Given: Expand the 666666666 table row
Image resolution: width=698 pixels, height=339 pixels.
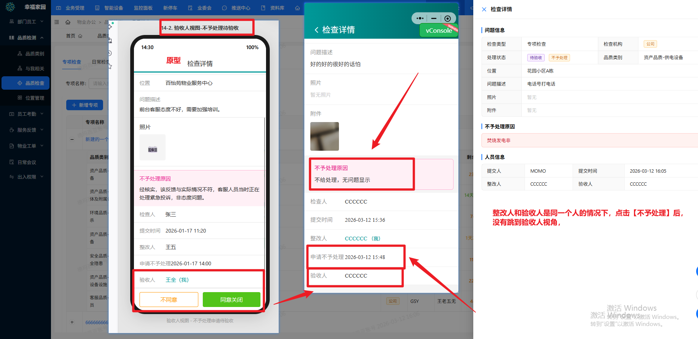Looking at the screenshot, I should (72, 322).
